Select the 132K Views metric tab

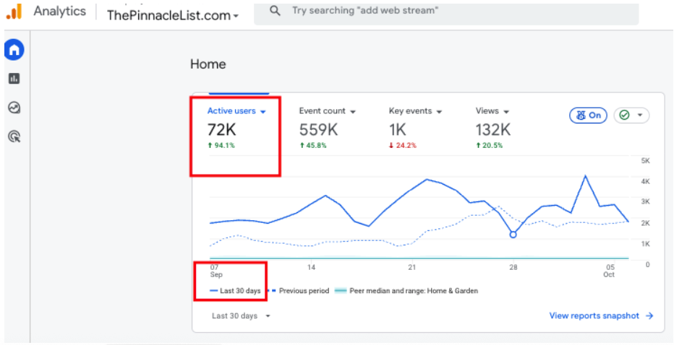[x=492, y=130]
